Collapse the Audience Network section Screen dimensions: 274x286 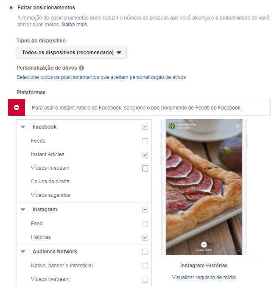[x=23, y=252]
